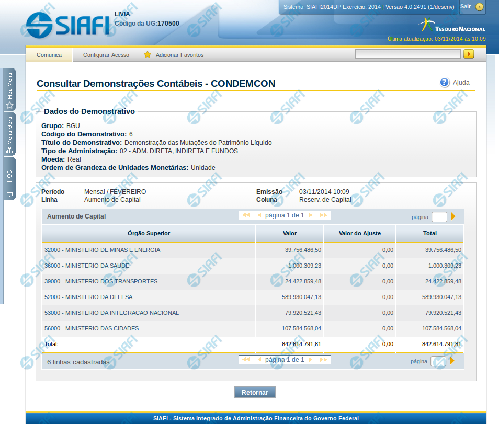Open the Configurar Acesso menu item
The height and width of the screenshot is (424, 499).
(x=106, y=55)
